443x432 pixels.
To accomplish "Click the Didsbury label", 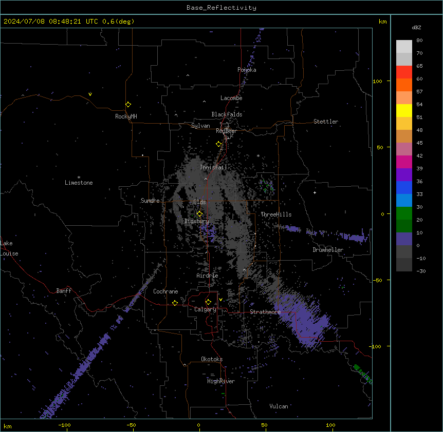I will pos(197,221).
